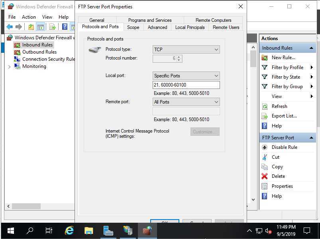Switch to the Remote Computers tab

213,20
